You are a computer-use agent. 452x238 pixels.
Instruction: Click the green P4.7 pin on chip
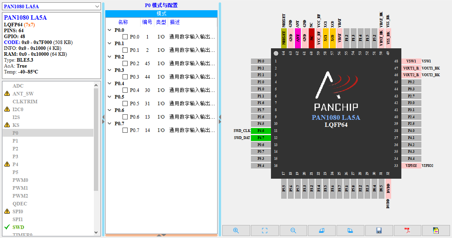[x=261, y=138]
